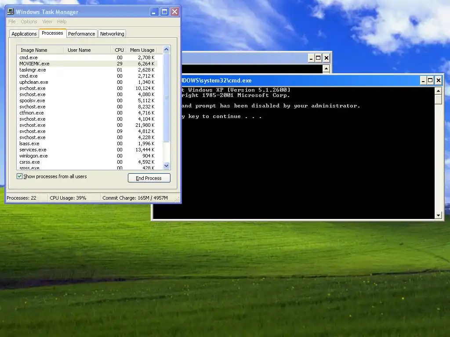The image size is (450, 337).
Task: Sort processes by User Name column
Action: (x=87, y=50)
